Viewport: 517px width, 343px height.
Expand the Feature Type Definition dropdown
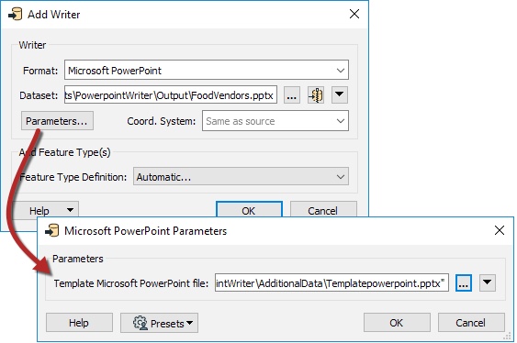241,177
